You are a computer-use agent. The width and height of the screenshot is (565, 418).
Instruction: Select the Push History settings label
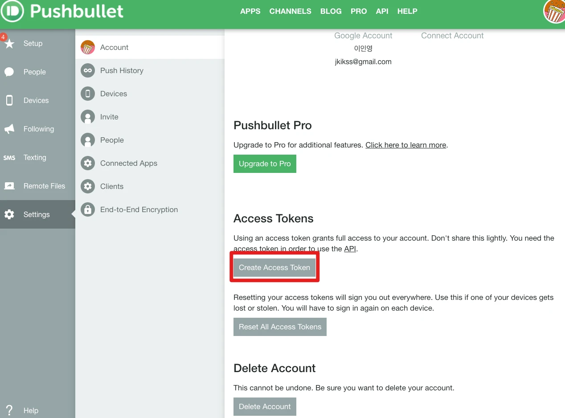pyautogui.click(x=122, y=70)
